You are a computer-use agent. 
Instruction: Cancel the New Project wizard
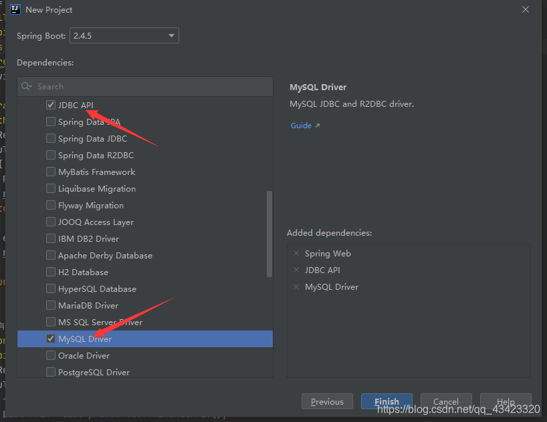point(446,401)
